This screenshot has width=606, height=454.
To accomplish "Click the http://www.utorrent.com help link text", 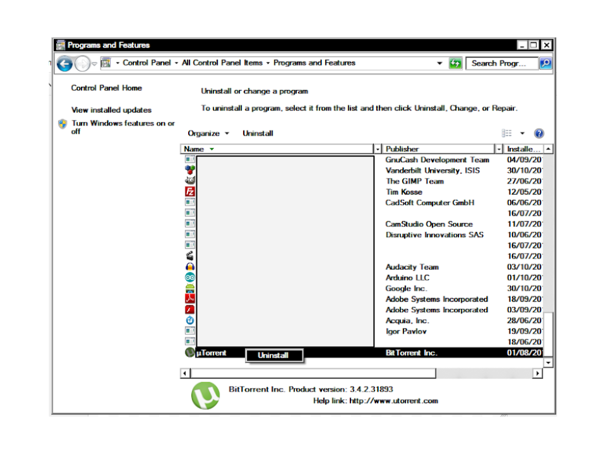I will pyautogui.click(x=394, y=401).
